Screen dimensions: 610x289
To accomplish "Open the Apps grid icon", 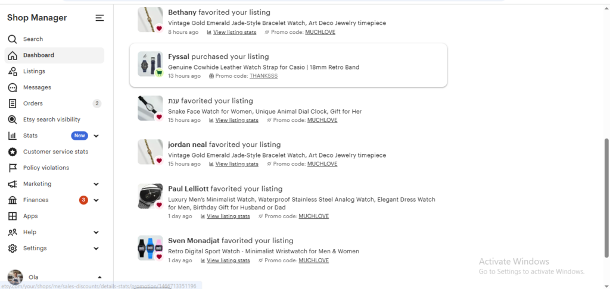I will pyautogui.click(x=13, y=216).
